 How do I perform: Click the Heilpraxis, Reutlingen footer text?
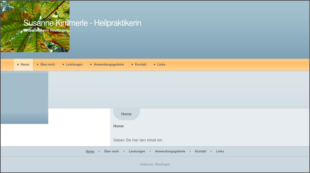point(155,164)
